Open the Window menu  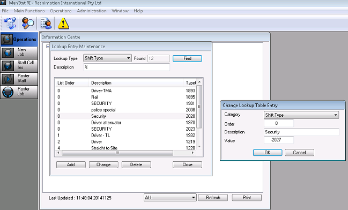pos(120,11)
